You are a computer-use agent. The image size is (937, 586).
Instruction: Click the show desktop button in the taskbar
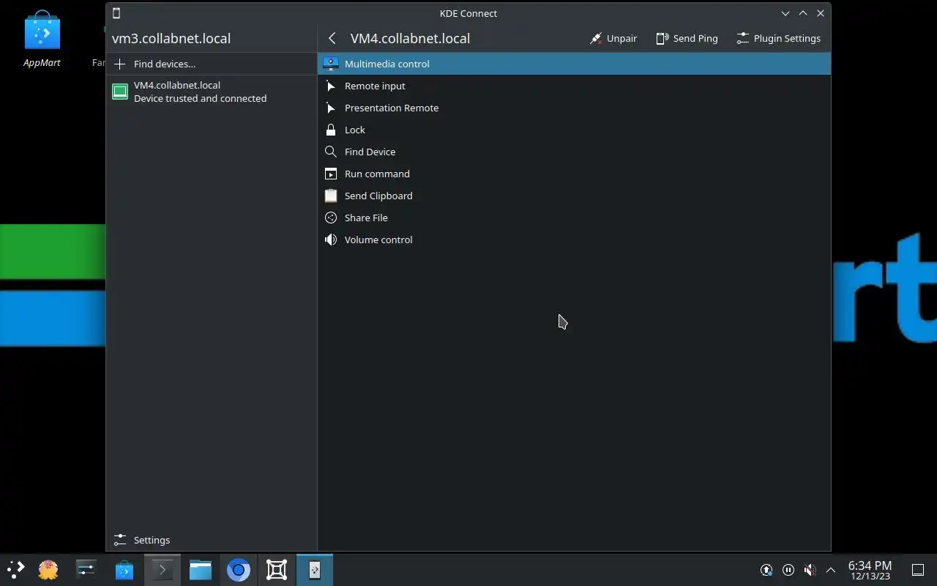[x=917, y=569]
